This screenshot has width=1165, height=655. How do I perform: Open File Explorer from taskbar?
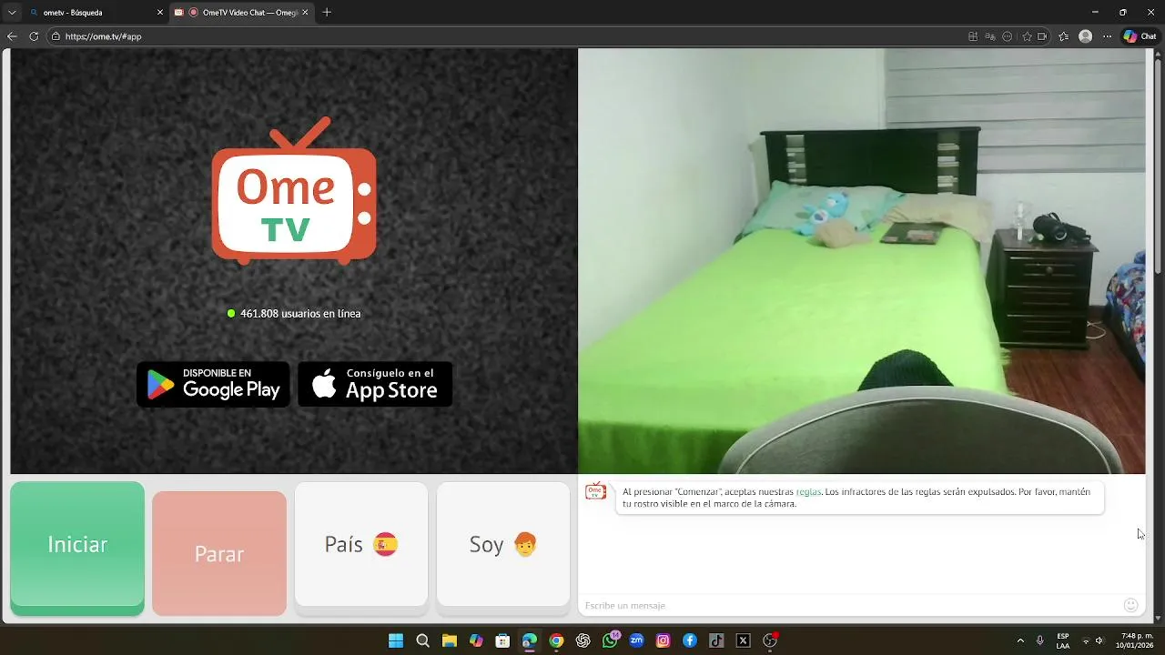click(x=450, y=640)
